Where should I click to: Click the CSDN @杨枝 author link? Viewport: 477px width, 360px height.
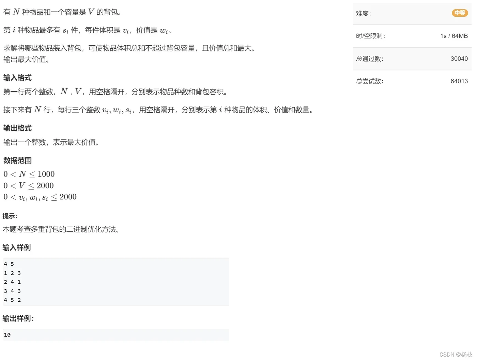(x=456, y=354)
